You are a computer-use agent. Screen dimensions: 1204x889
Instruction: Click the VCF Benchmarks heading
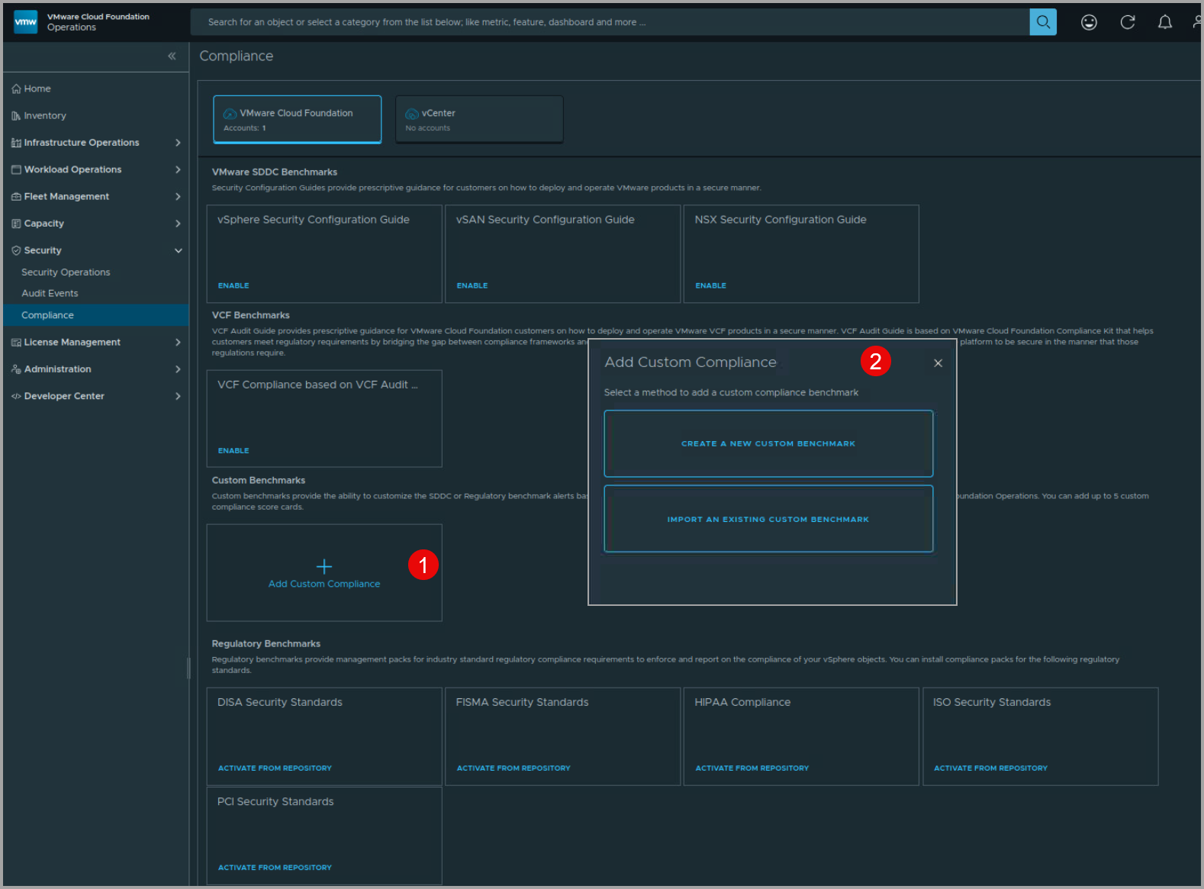pyautogui.click(x=251, y=315)
